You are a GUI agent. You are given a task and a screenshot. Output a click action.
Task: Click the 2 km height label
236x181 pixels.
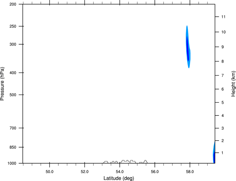tap(223, 141)
